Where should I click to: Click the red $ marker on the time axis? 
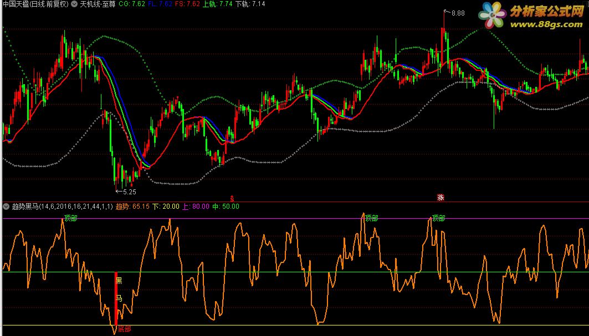pos(232,198)
